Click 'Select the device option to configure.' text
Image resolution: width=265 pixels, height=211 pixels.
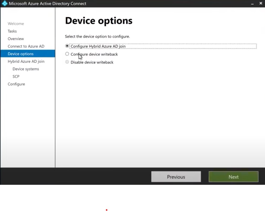[x=97, y=36]
